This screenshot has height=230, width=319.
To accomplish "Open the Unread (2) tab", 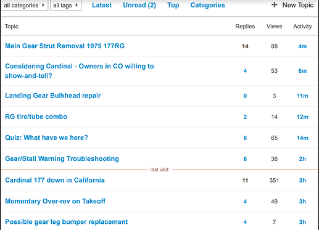I will (x=139, y=5).
